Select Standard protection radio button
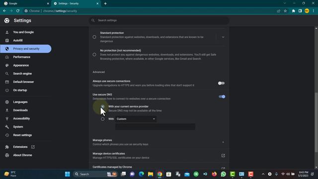Viewport: 318px width, 179px height. pos(94,37)
